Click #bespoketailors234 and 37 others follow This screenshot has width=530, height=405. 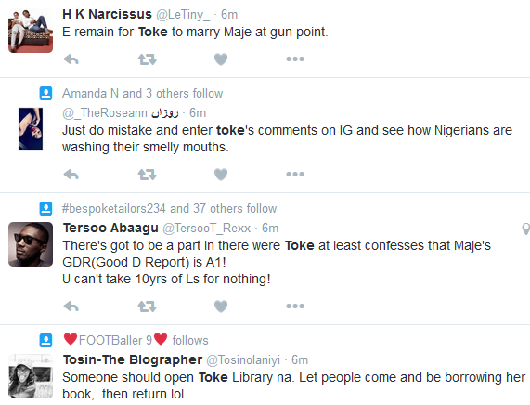point(169,209)
